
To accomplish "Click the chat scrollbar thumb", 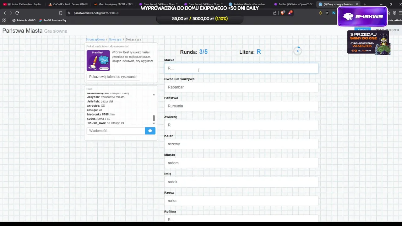I will click(x=154, y=118).
